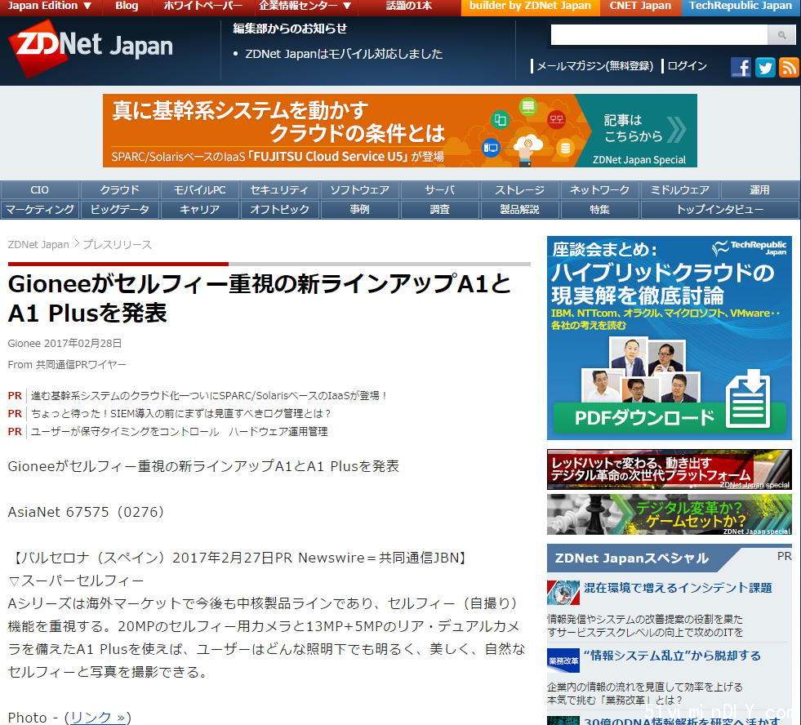Open the ホワイトペーパー menu item
Image resolution: width=801 pixels, height=725 pixels.
click(x=202, y=7)
